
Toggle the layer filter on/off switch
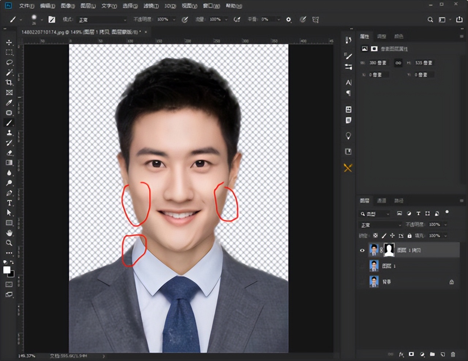click(447, 212)
